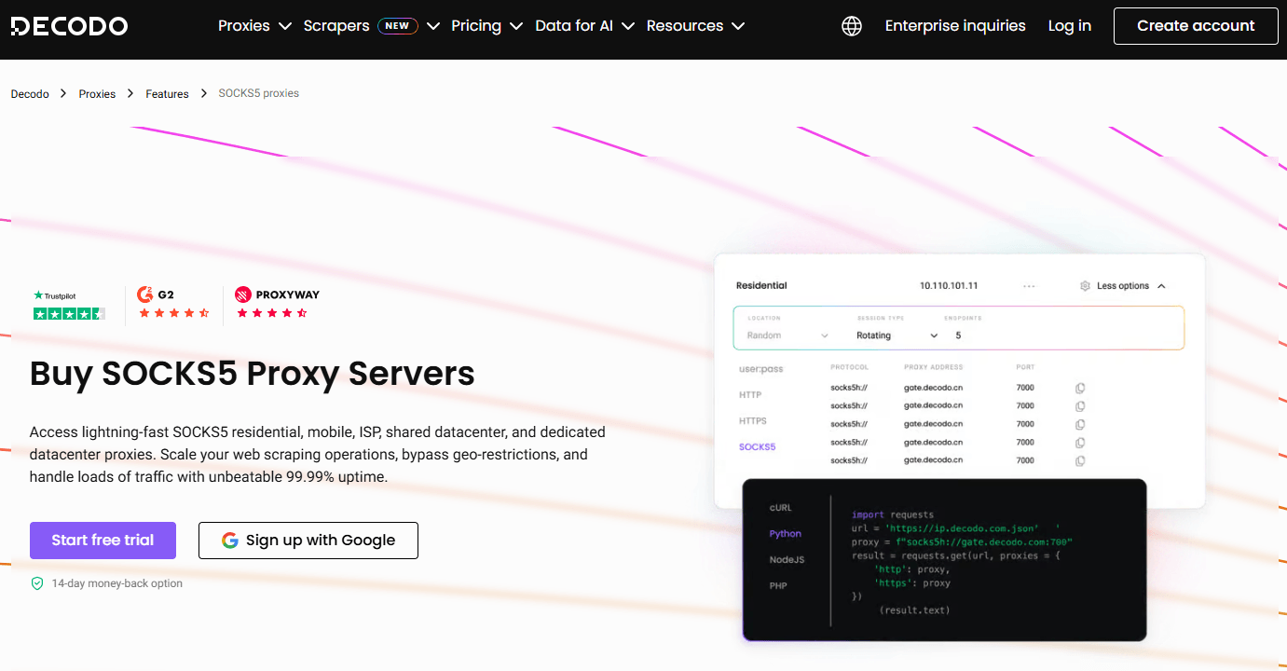Click the PROXY ADDRESS column header
Viewport: 1287px width, 671px height.
933,367
